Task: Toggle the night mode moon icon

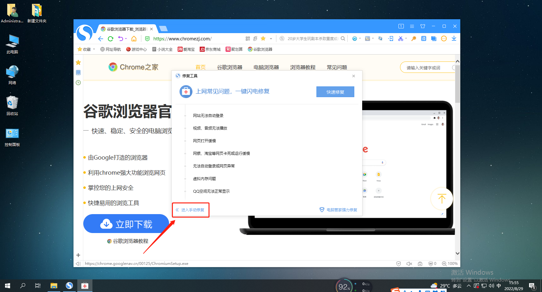Action: point(368,38)
